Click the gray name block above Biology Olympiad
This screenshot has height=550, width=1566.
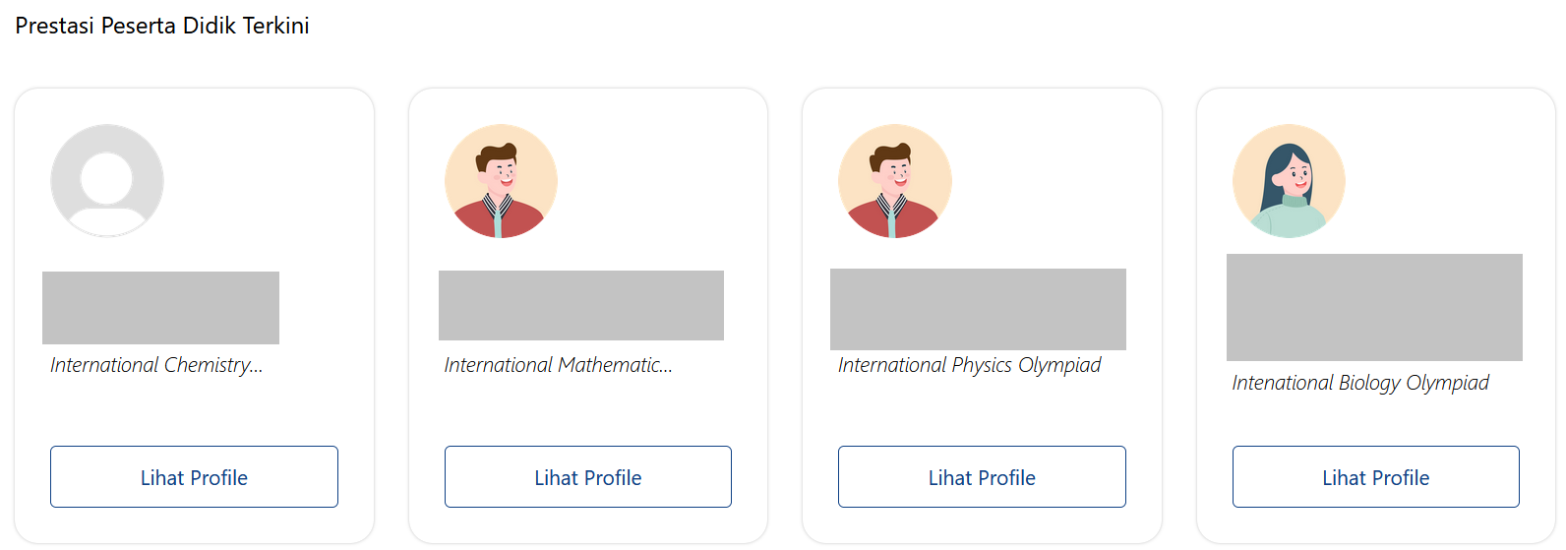[1374, 307]
